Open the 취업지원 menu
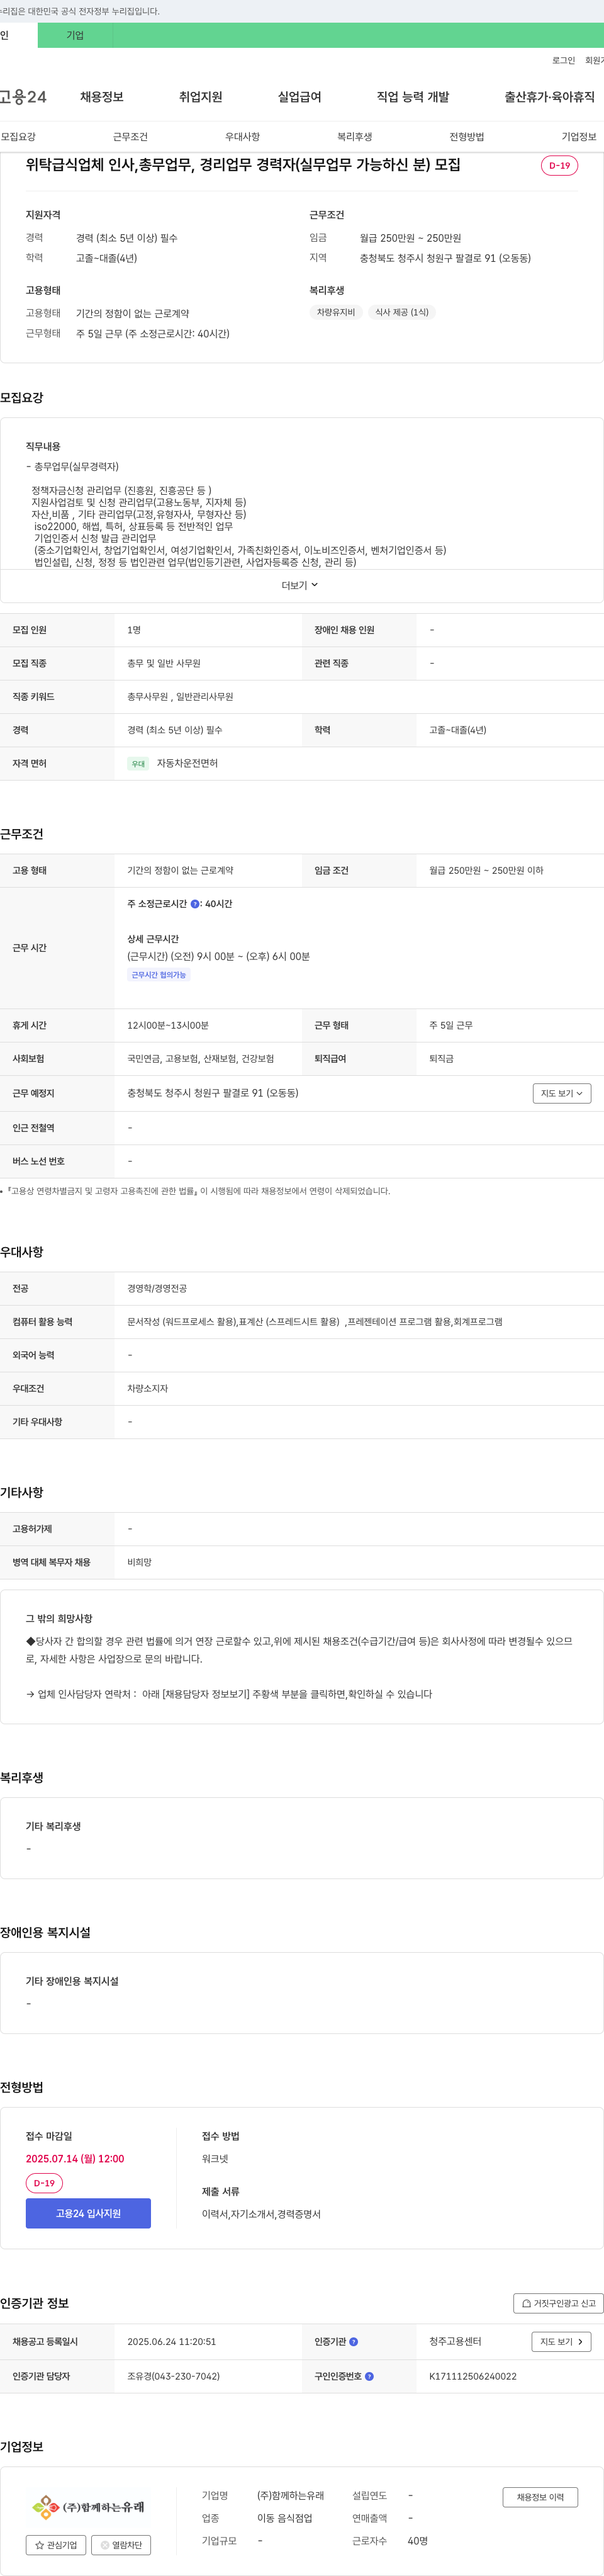Image resolution: width=604 pixels, height=2576 pixels. (x=200, y=97)
